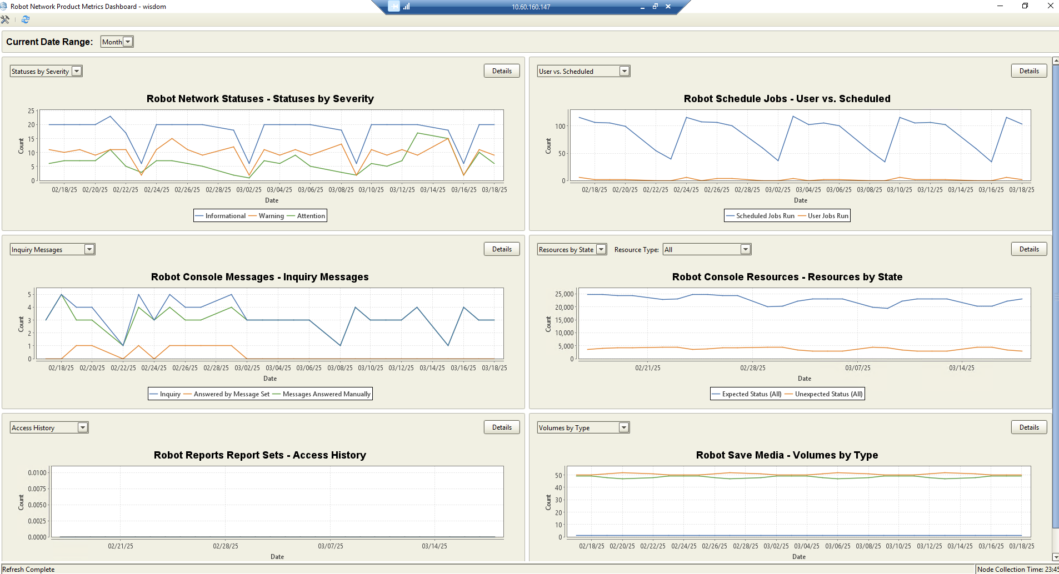1059x574 pixels.
Task: Click the scrollbar down arrow
Action: click(1056, 557)
